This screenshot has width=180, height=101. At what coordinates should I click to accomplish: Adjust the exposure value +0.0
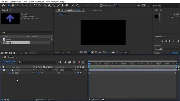click(x=107, y=52)
